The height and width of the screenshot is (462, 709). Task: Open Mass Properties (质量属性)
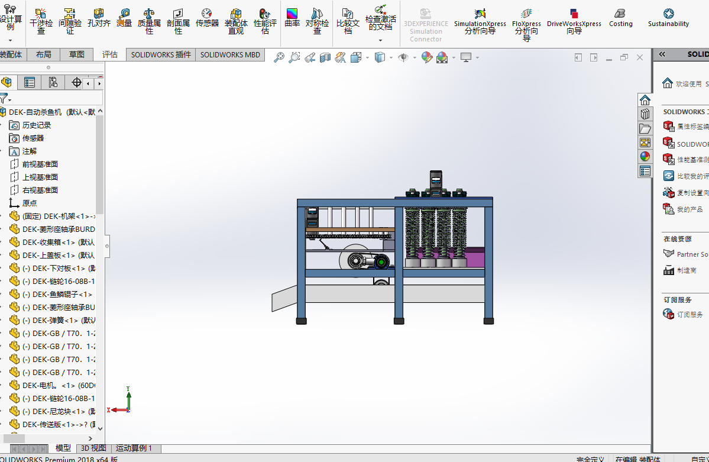pos(149,21)
